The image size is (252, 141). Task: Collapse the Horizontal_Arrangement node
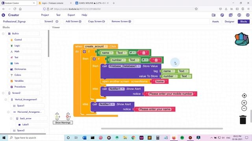8,112
